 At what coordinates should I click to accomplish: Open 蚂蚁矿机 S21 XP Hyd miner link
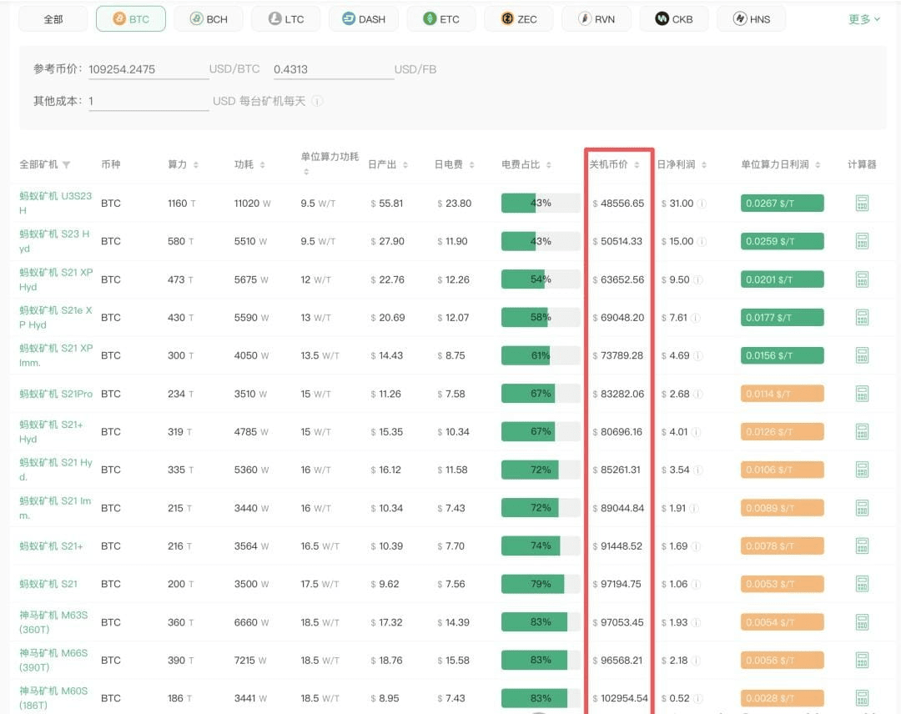[56, 279]
